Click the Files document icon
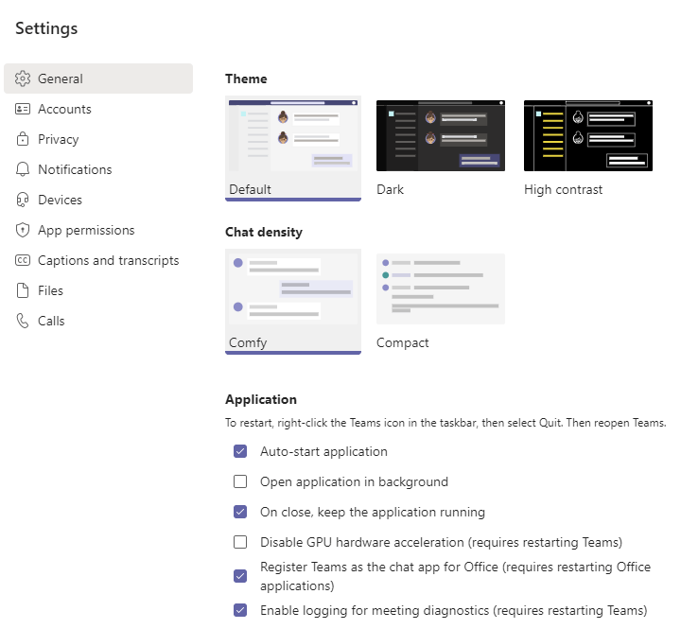681x629 pixels. [x=23, y=290]
